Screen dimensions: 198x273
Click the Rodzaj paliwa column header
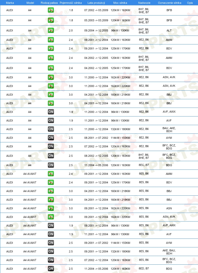click(x=49, y=3)
